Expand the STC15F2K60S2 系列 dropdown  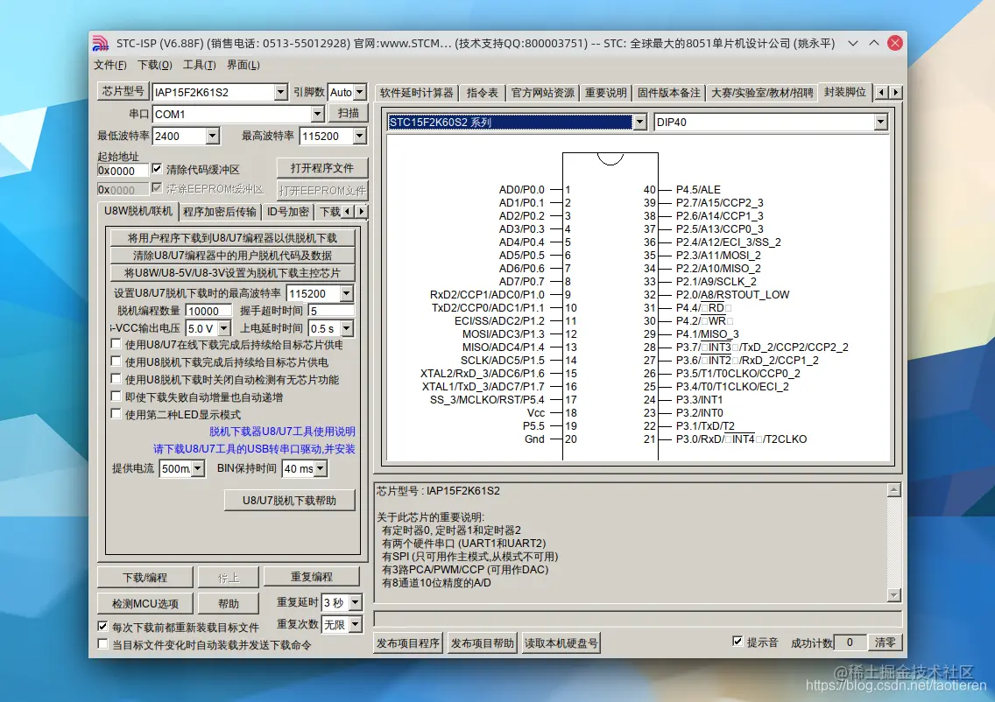point(639,122)
